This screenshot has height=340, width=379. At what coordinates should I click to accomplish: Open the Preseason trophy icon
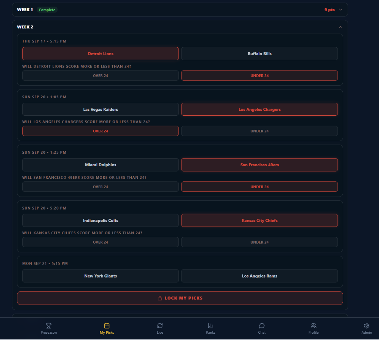coord(48,326)
